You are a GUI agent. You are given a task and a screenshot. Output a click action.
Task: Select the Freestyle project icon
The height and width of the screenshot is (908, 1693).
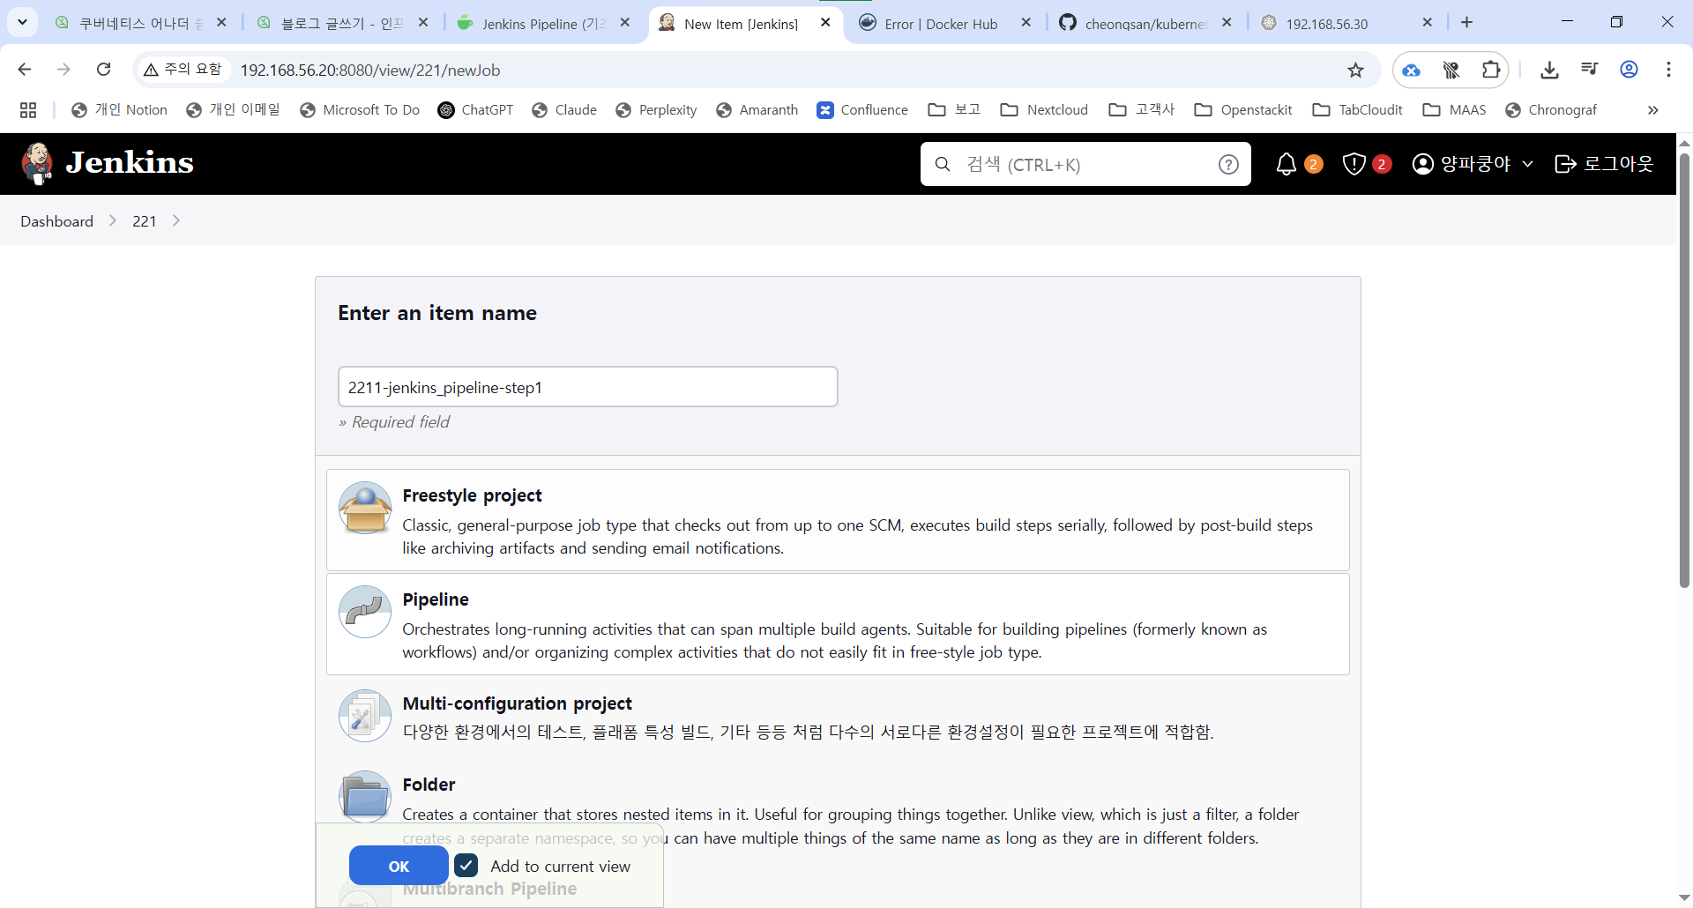point(365,508)
